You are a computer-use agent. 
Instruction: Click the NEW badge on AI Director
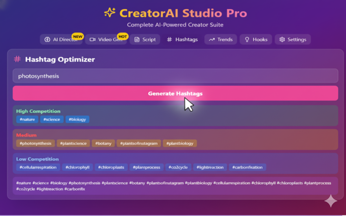[78, 36]
